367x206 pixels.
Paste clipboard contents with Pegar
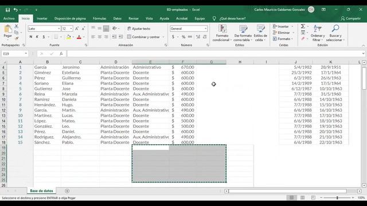coord(7,31)
